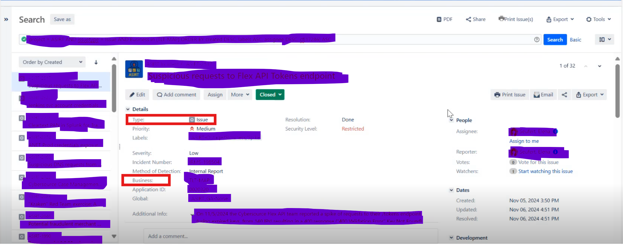Click the Email issue button
Image resolution: width=623 pixels, height=245 pixels.
coord(543,95)
